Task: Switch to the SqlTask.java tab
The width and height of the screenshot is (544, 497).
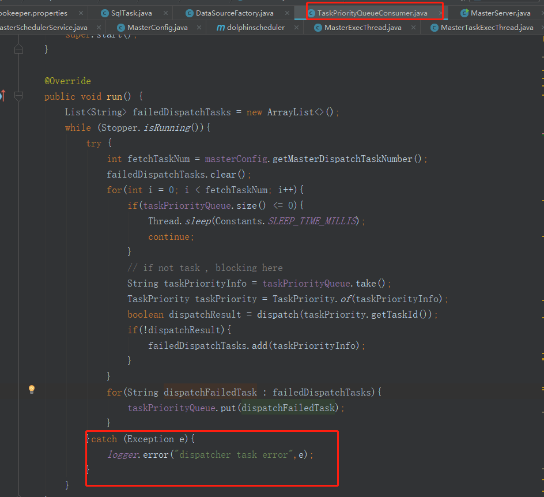Action: [x=131, y=13]
